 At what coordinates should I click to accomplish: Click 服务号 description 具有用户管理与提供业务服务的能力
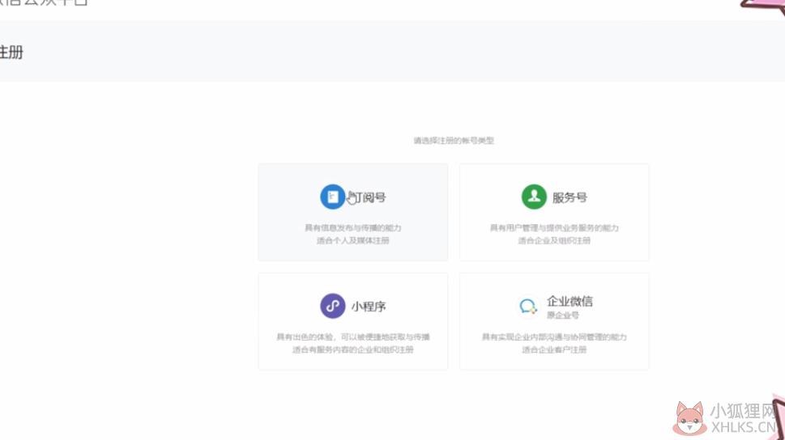[554, 228]
